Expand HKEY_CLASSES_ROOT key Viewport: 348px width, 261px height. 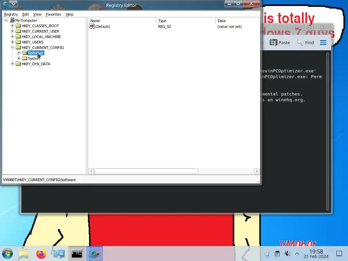coord(13,26)
